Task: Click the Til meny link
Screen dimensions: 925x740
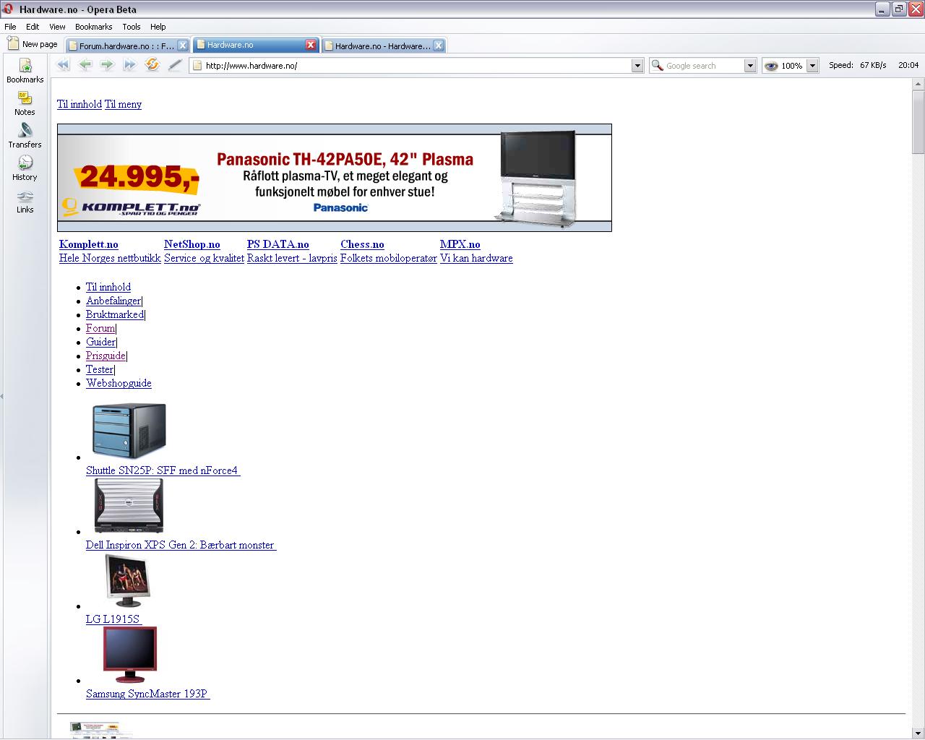Action: tap(123, 104)
